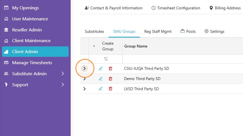The image size is (243, 136).
Task: Switch to Reg Staff Mgmt tab
Action: [x=158, y=31]
